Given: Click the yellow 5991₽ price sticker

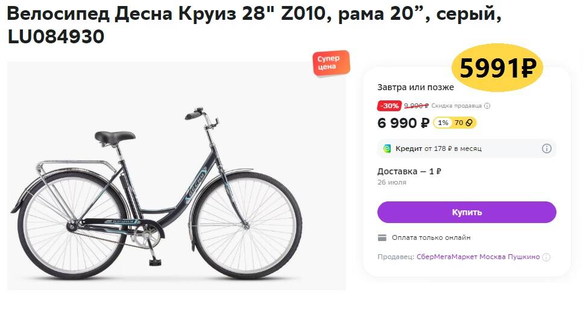Looking at the screenshot, I should click(x=497, y=69).
